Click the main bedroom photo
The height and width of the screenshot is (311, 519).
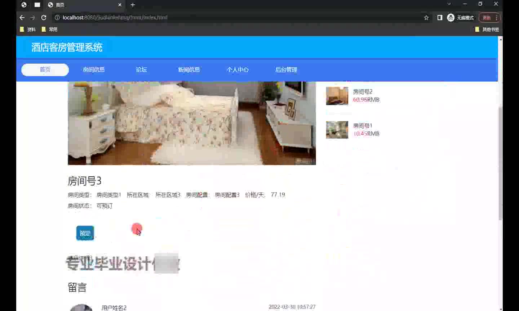pyautogui.click(x=192, y=123)
